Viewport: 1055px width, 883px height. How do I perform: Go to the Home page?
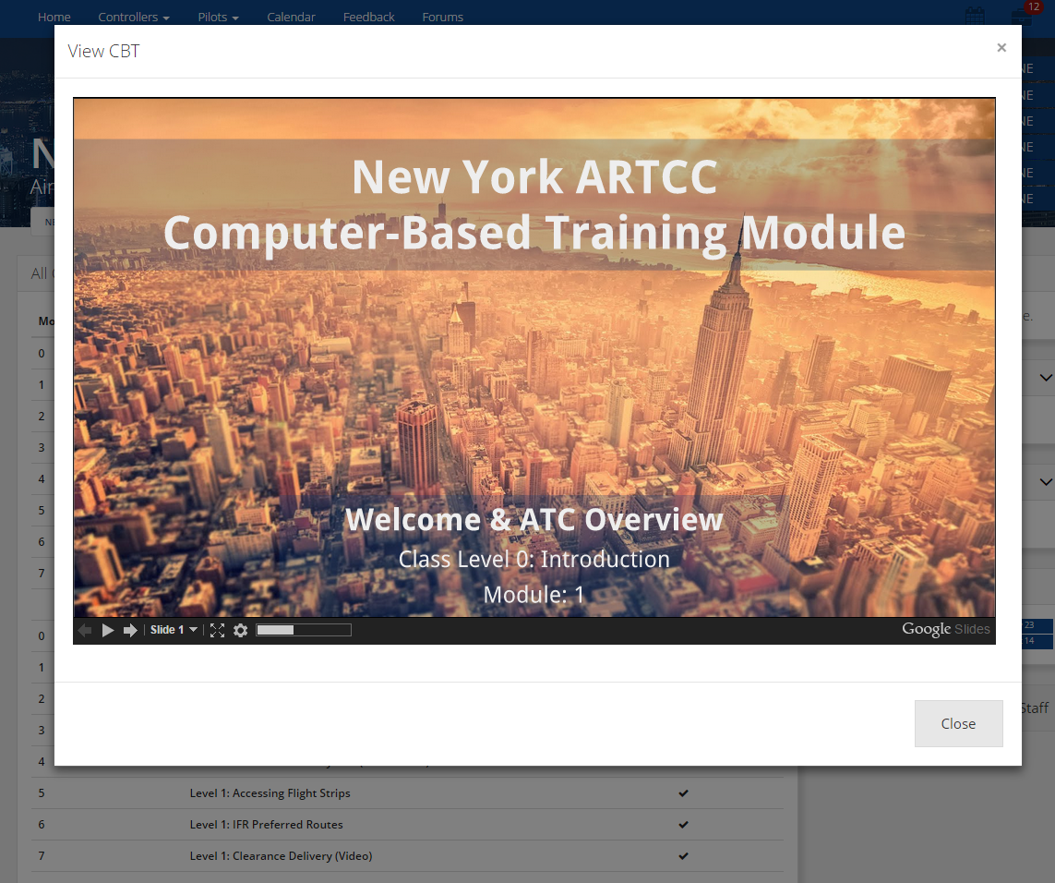54,17
